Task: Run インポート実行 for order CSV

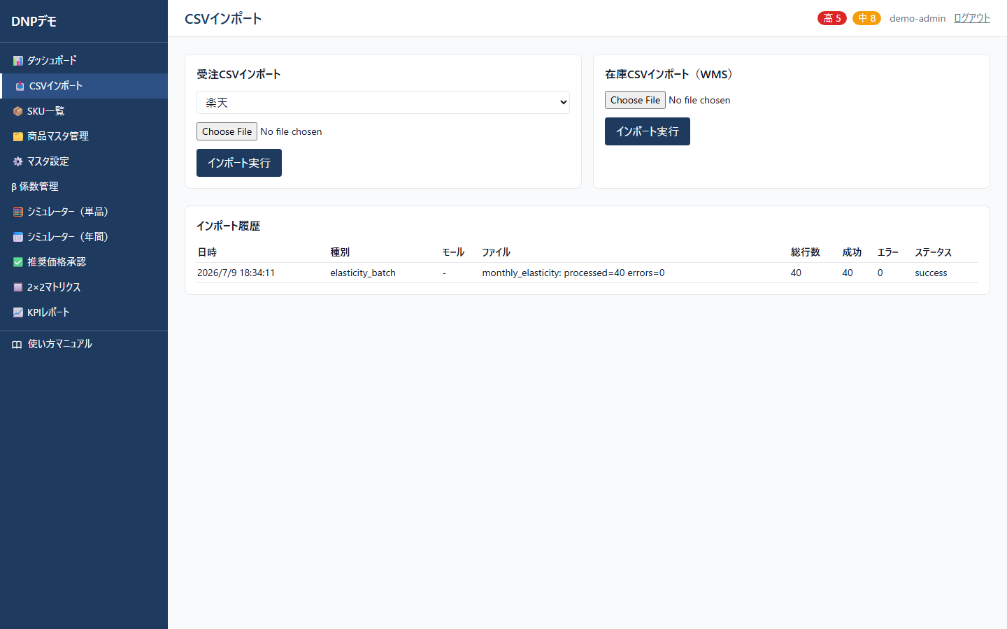Action: click(x=239, y=163)
